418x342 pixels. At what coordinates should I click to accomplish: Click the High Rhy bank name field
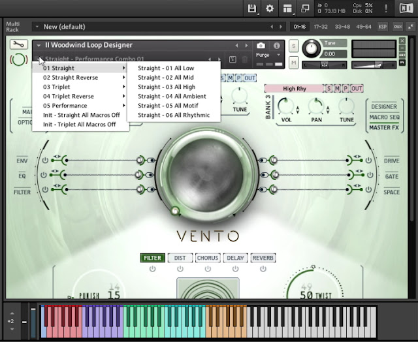click(295, 88)
